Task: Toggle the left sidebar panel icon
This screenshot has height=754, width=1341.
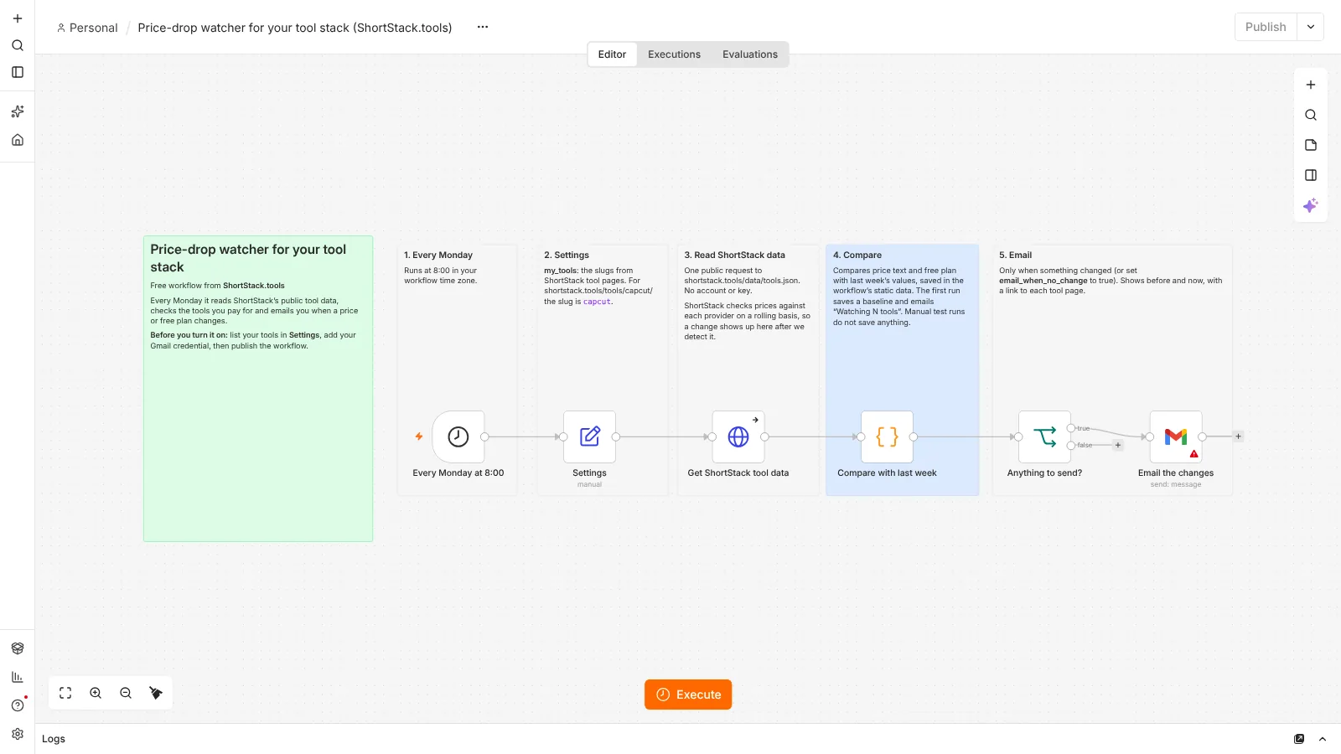Action: (x=18, y=72)
